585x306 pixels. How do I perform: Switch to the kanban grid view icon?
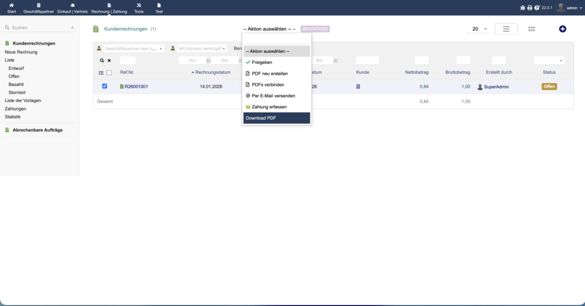coord(531,29)
